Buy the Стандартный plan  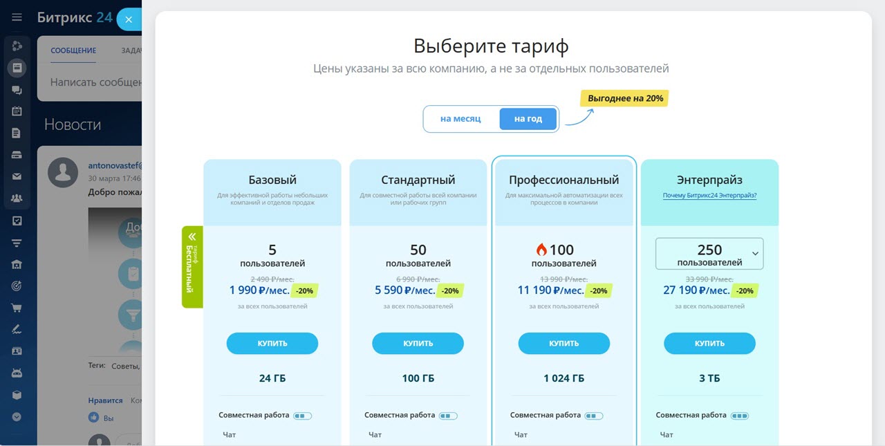tap(418, 344)
